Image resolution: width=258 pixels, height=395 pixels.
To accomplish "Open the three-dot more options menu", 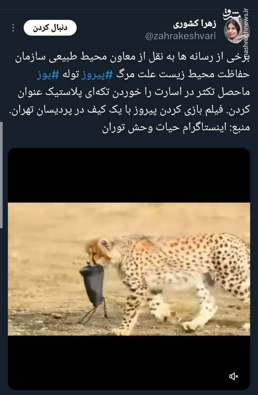I will pyautogui.click(x=13, y=28).
